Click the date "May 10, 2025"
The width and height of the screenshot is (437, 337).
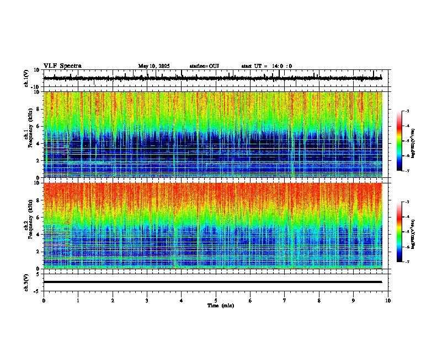[x=154, y=66]
